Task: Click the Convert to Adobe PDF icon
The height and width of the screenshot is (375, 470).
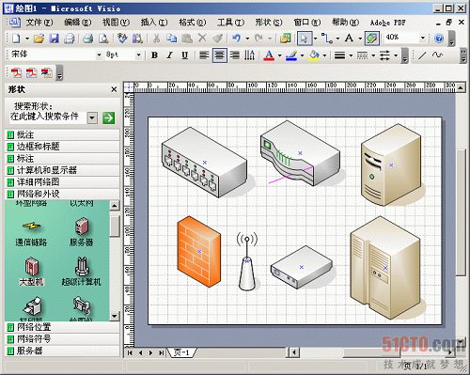Action: [16, 72]
